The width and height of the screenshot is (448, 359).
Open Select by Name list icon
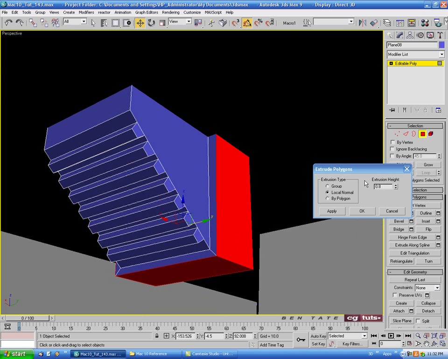click(104, 22)
